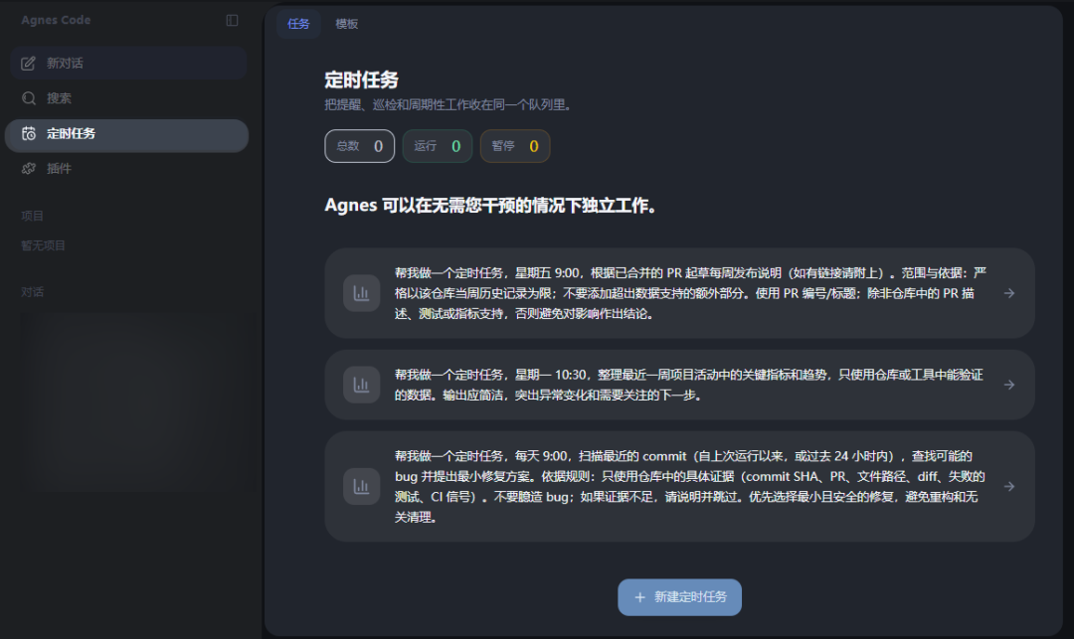
Task: Switch to the 任务 tab
Action: [x=298, y=24]
